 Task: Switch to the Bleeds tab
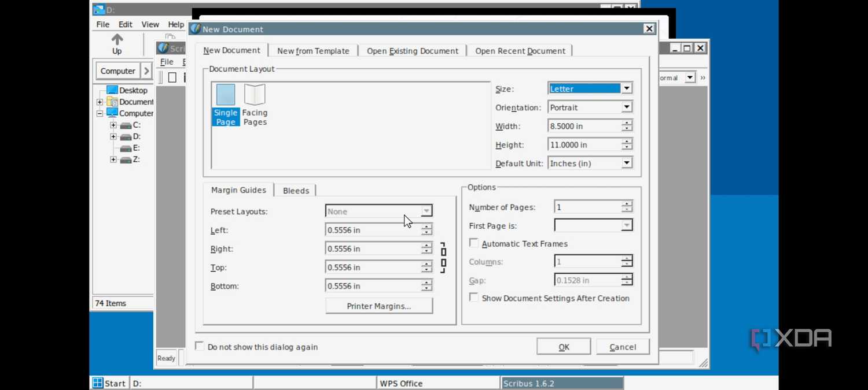[296, 191]
